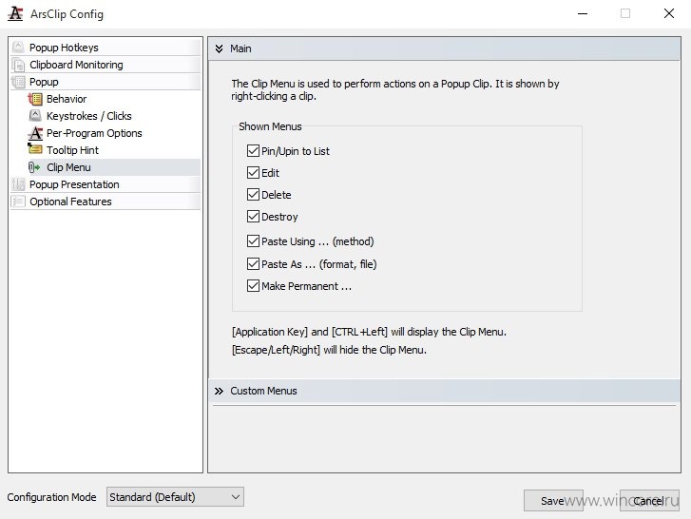Screen dimensions: 691x519
Task: Close the ArsClip Config window
Action: [669, 13]
